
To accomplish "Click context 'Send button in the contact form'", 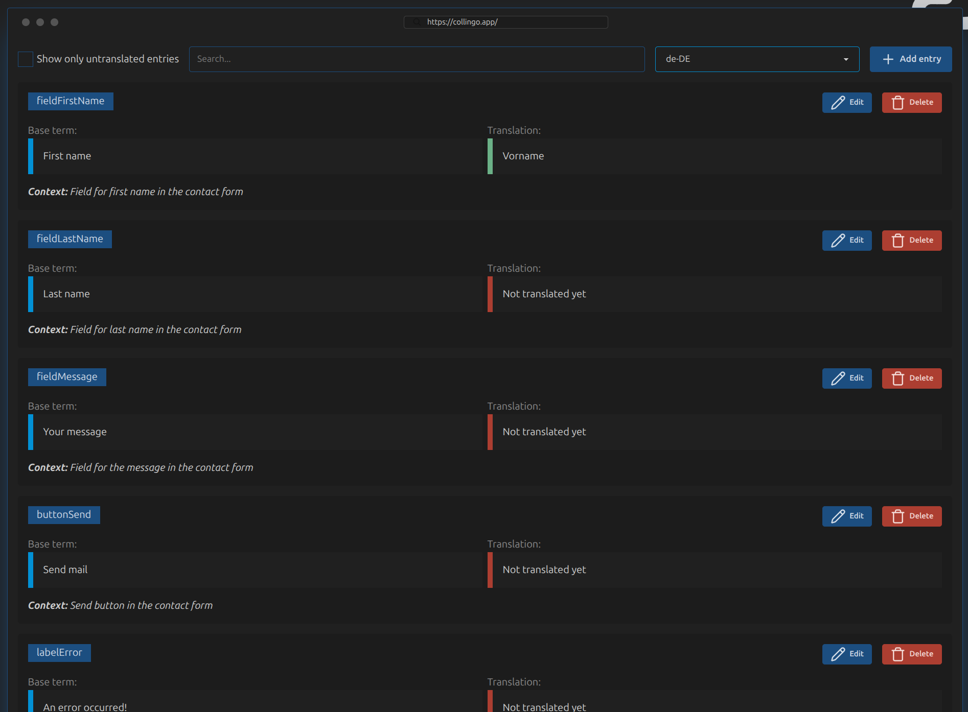I will click(142, 606).
